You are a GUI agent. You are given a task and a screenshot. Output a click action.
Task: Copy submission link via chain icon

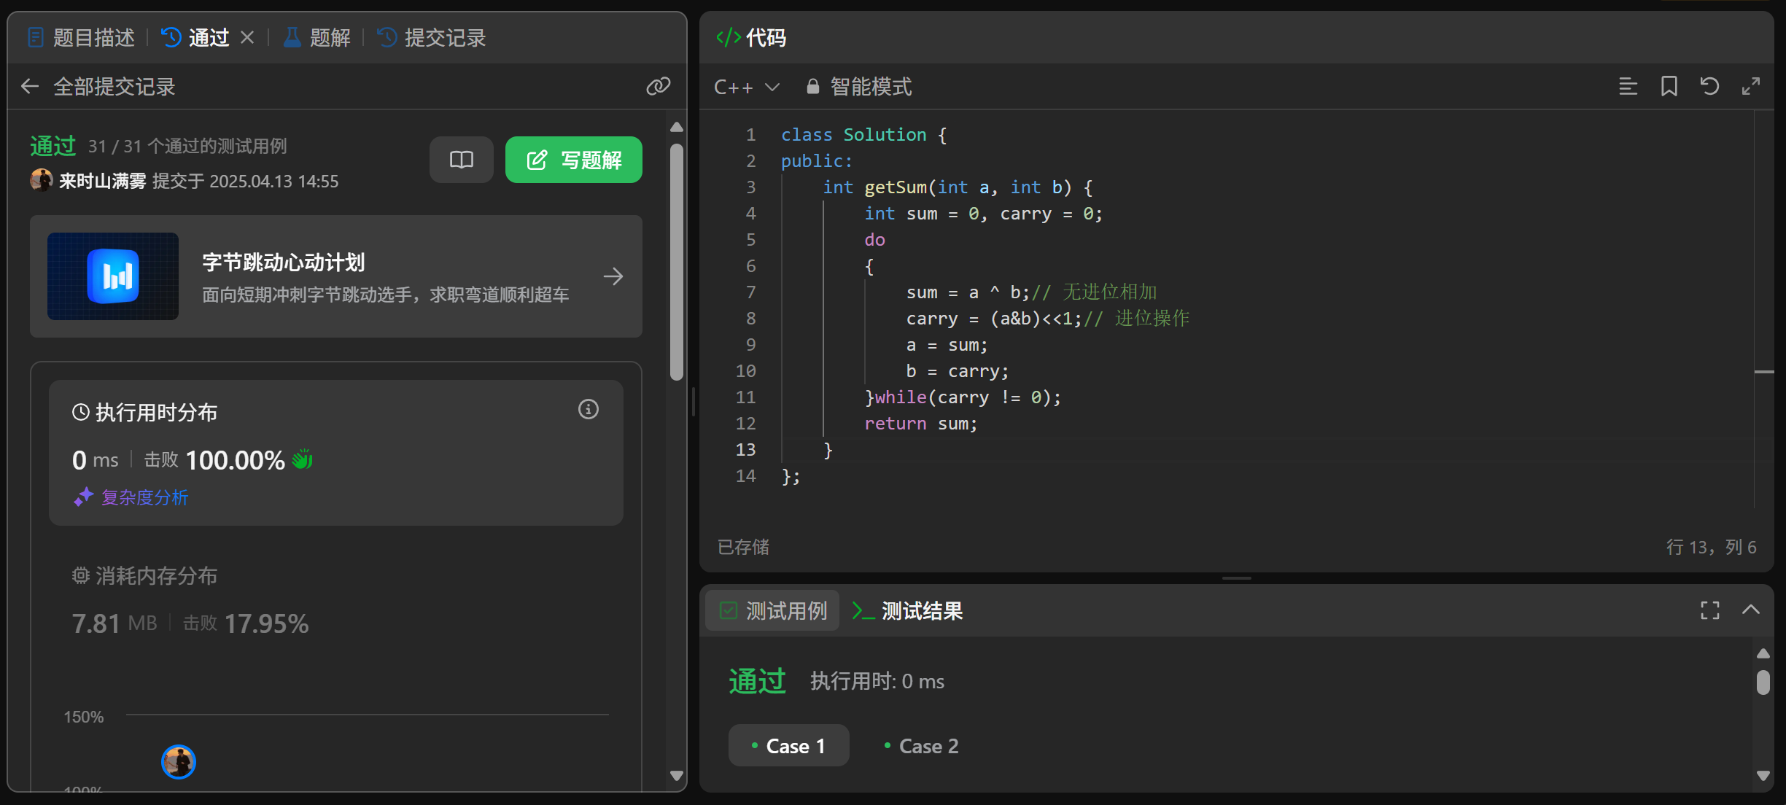(x=658, y=87)
